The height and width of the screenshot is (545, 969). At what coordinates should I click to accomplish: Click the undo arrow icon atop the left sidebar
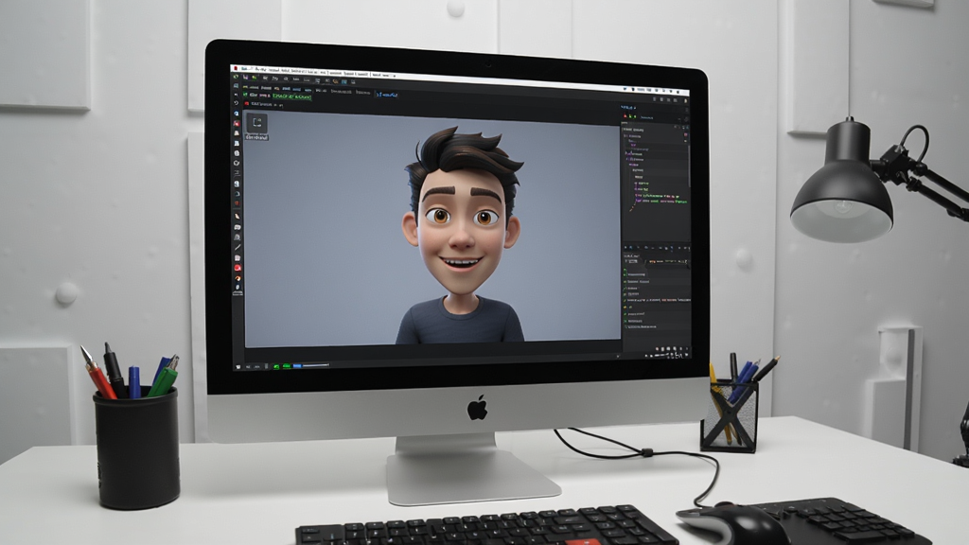click(236, 102)
